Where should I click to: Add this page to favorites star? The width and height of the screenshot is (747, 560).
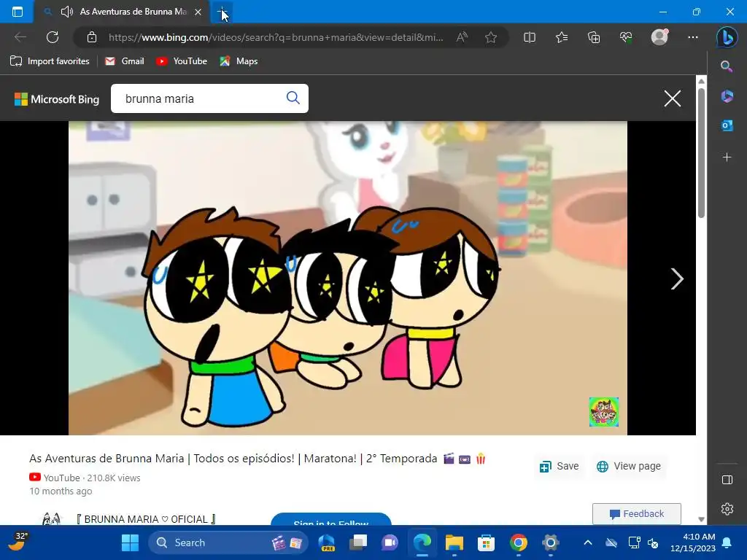(x=491, y=37)
